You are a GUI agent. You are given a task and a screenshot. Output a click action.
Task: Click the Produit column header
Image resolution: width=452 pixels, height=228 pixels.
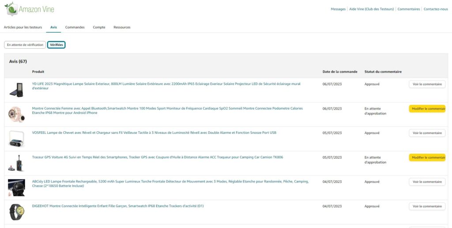pyautogui.click(x=38, y=72)
